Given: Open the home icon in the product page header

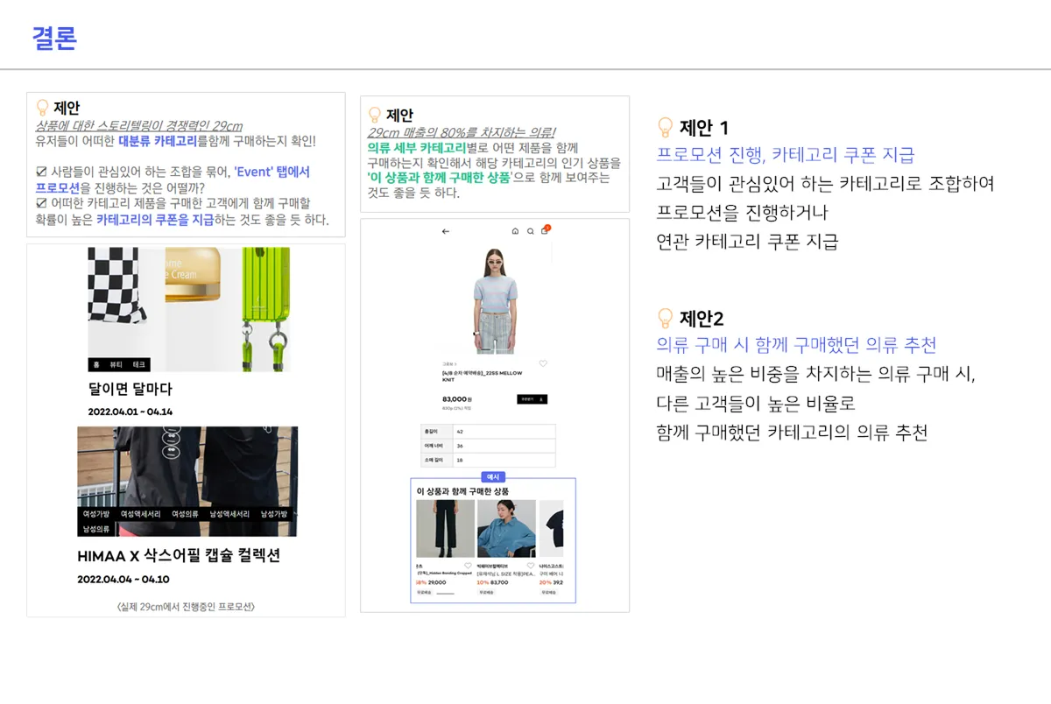Looking at the screenshot, I should [x=515, y=231].
